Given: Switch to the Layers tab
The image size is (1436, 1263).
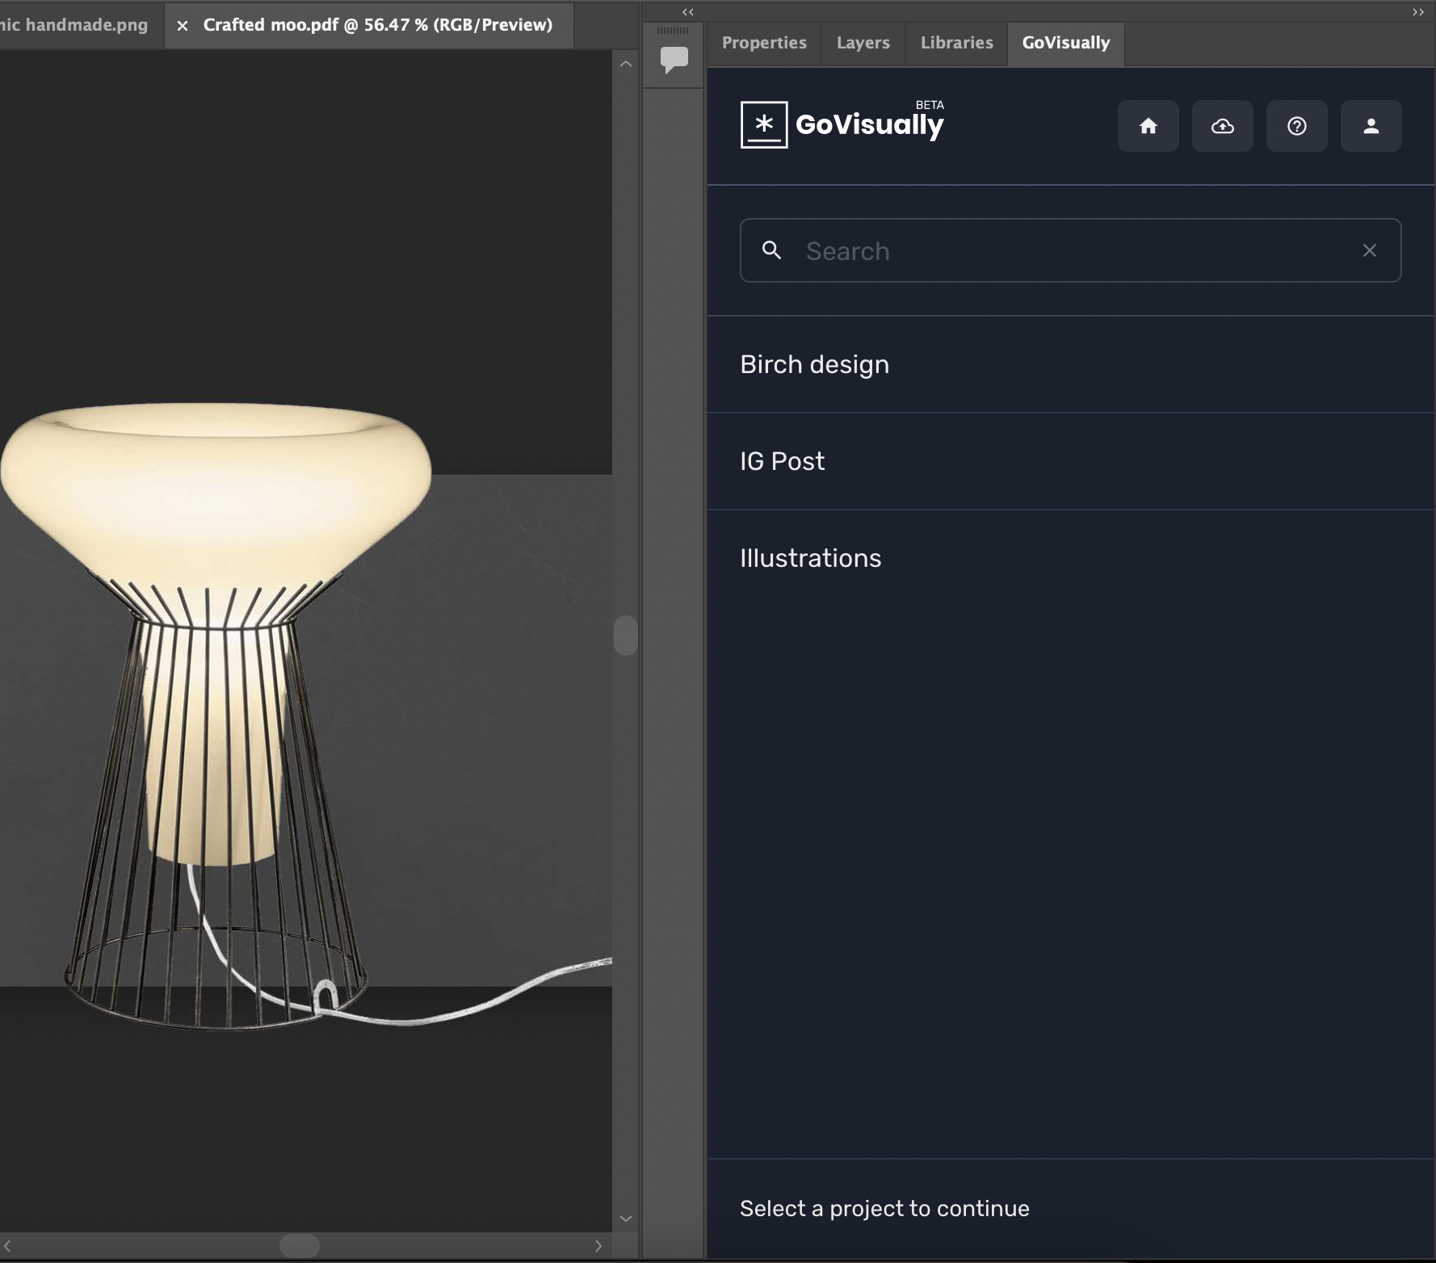Looking at the screenshot, I should point(863,43).
